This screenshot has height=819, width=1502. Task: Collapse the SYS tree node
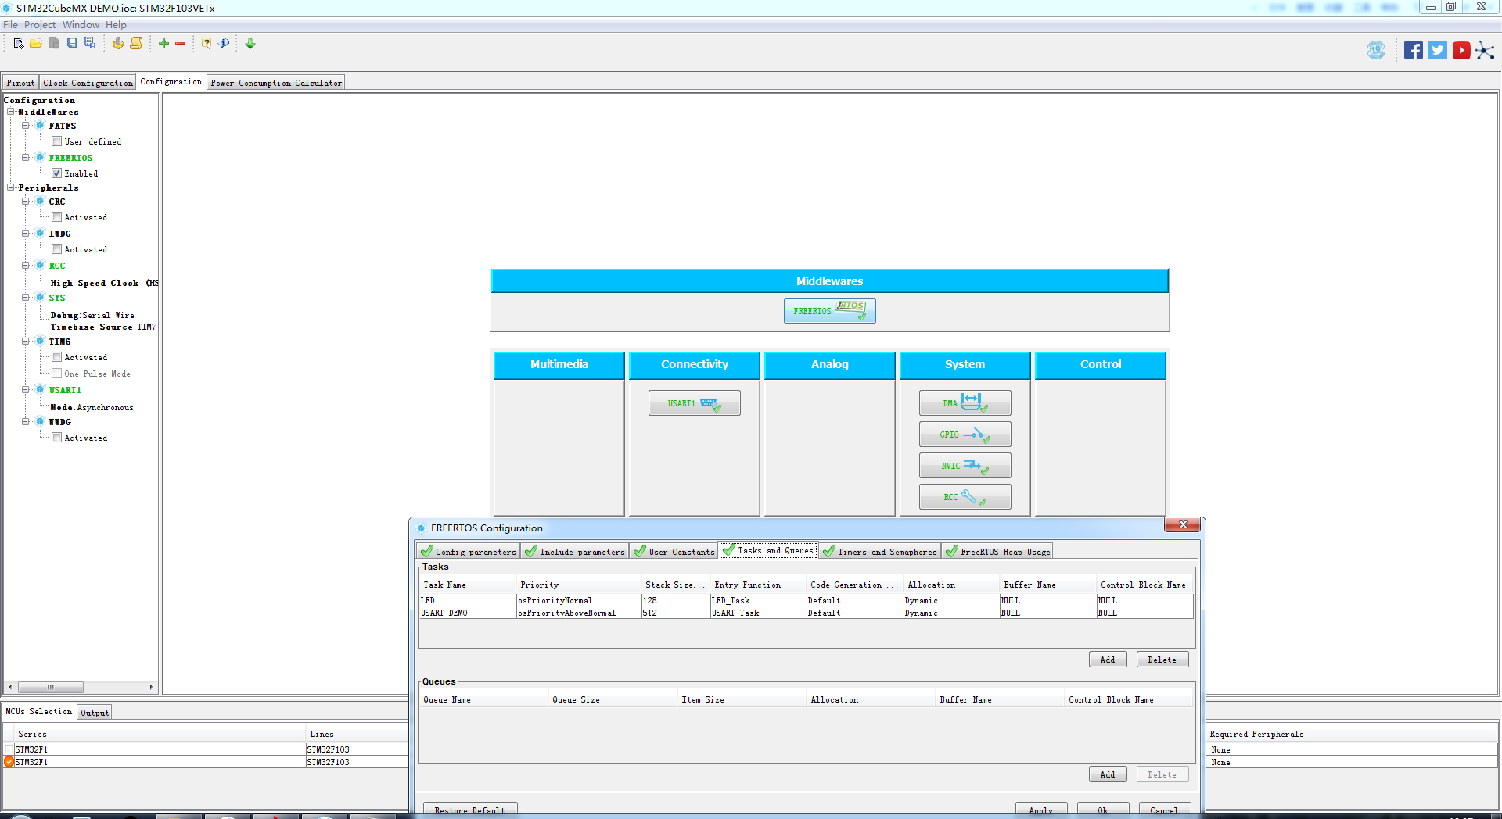[26, 297]
